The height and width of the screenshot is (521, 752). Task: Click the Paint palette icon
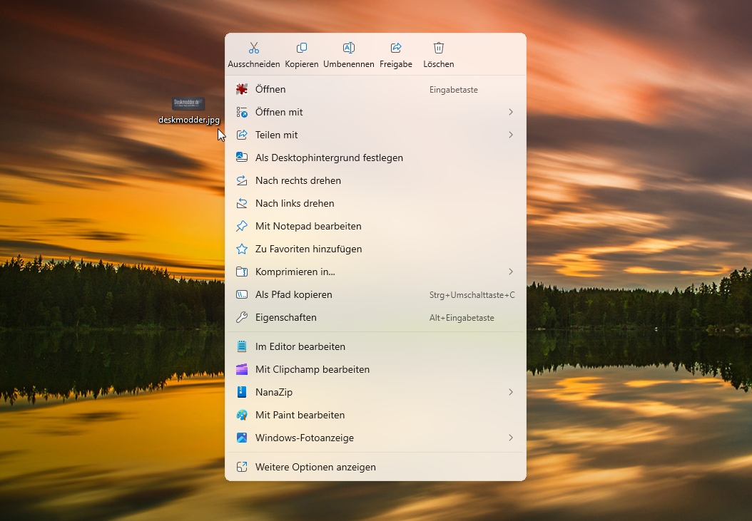point(242,415)
